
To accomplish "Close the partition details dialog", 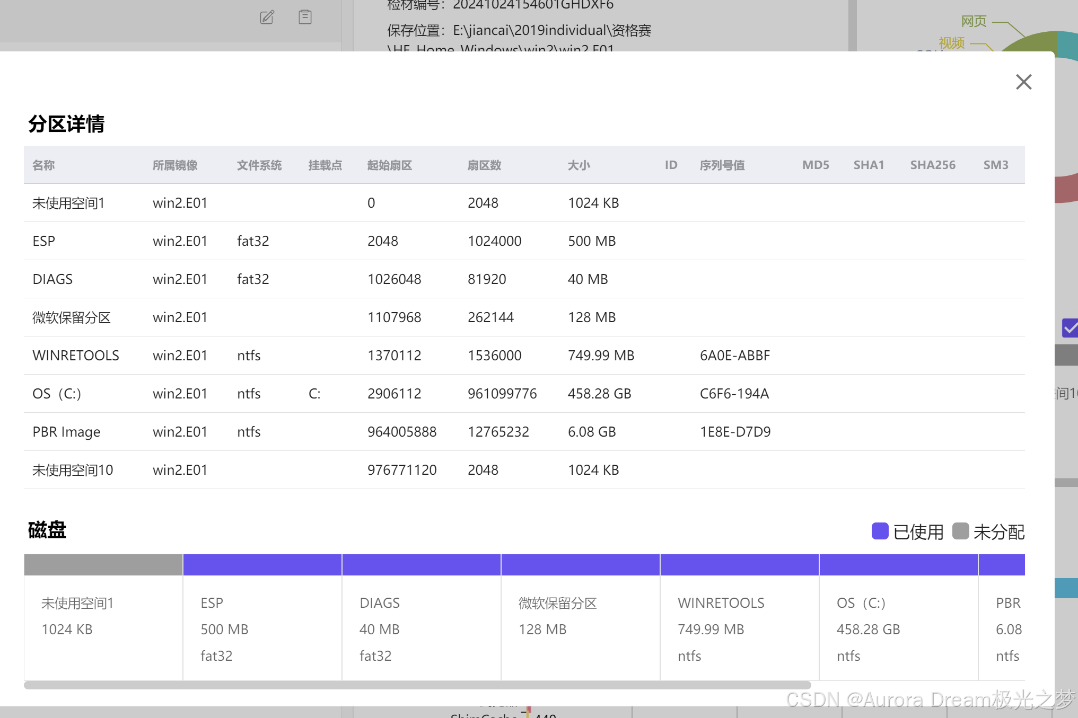I will pyautogui.click(x=1023, y=82).
